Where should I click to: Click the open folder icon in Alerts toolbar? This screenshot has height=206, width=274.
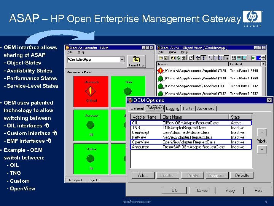[x=161, y=58]
